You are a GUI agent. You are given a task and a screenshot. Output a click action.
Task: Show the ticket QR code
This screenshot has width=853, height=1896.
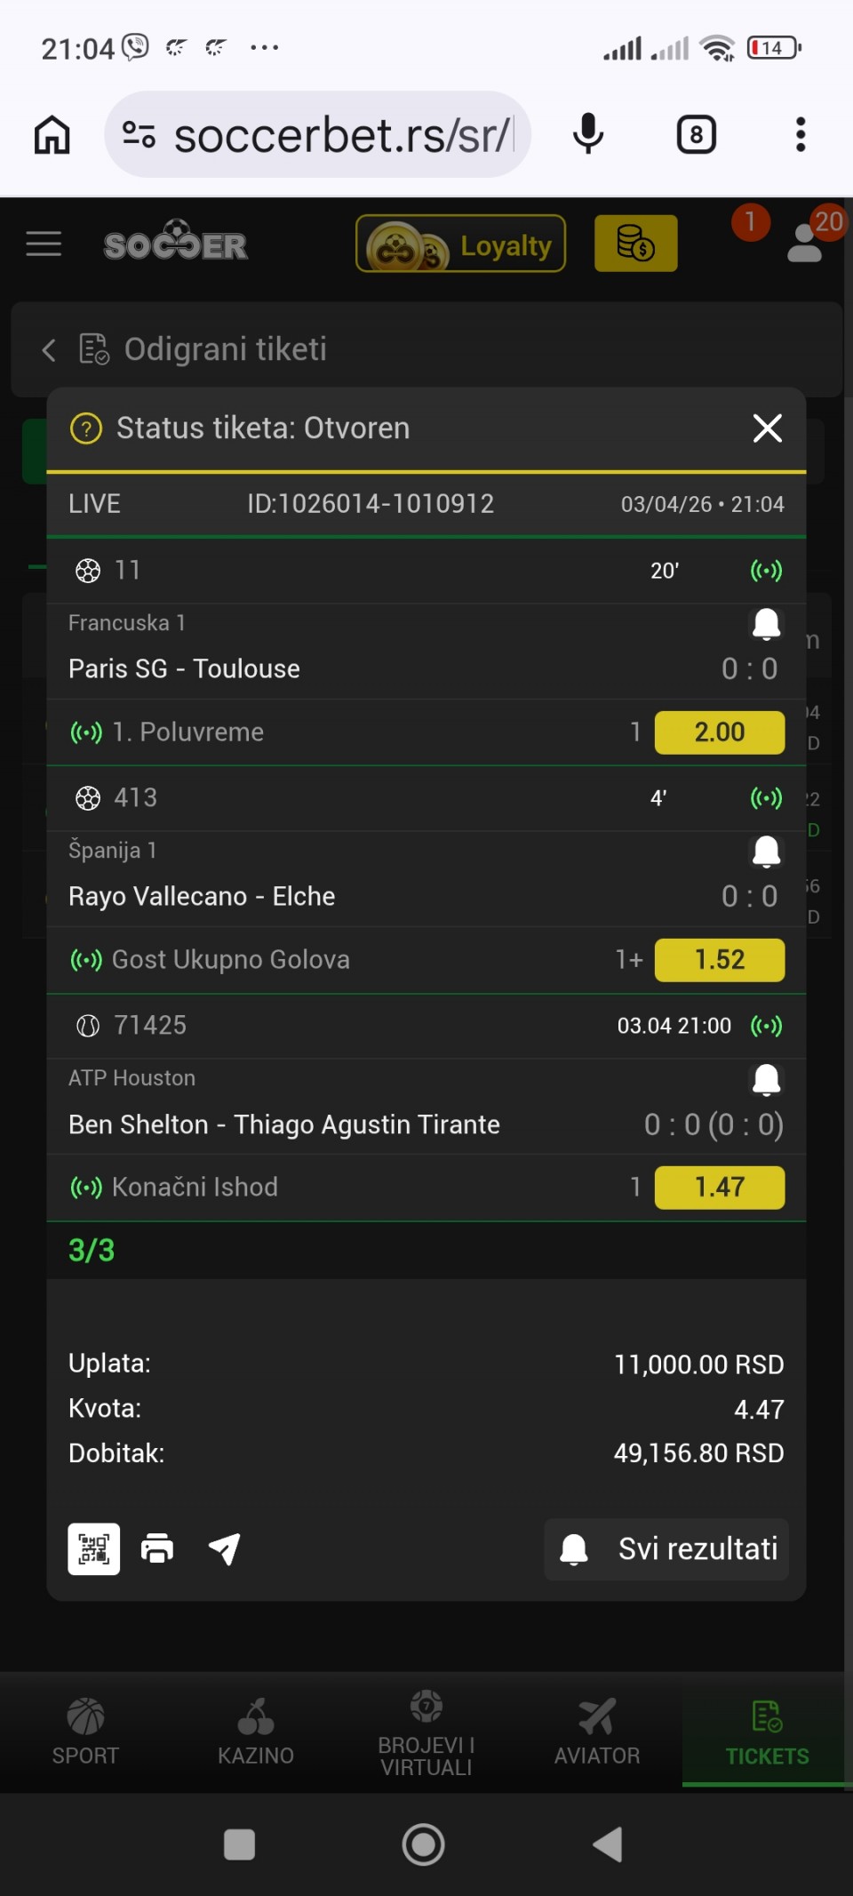94,1548
